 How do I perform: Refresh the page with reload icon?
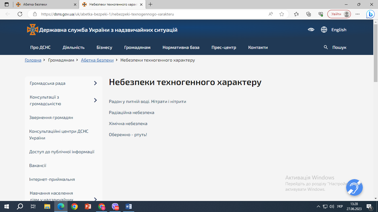(20, 14)
